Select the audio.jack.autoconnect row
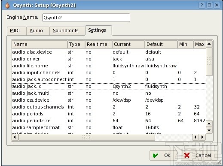Screen dimensions: 223x166 point(109,79)
